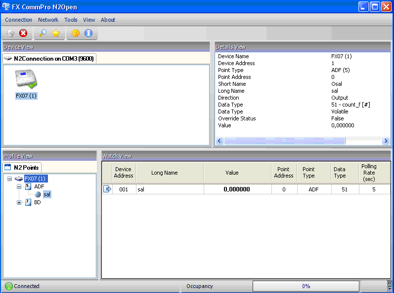The width and height of the screenshot is (394, 293).
Task: Maximize the FX CommPro N2Open window
Action: [375, 7]
